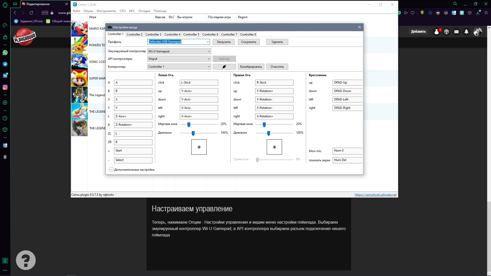491x276 pixels.
Task: Click the green SaveFrom download arrow extension
Action: [x=422, y=13]
